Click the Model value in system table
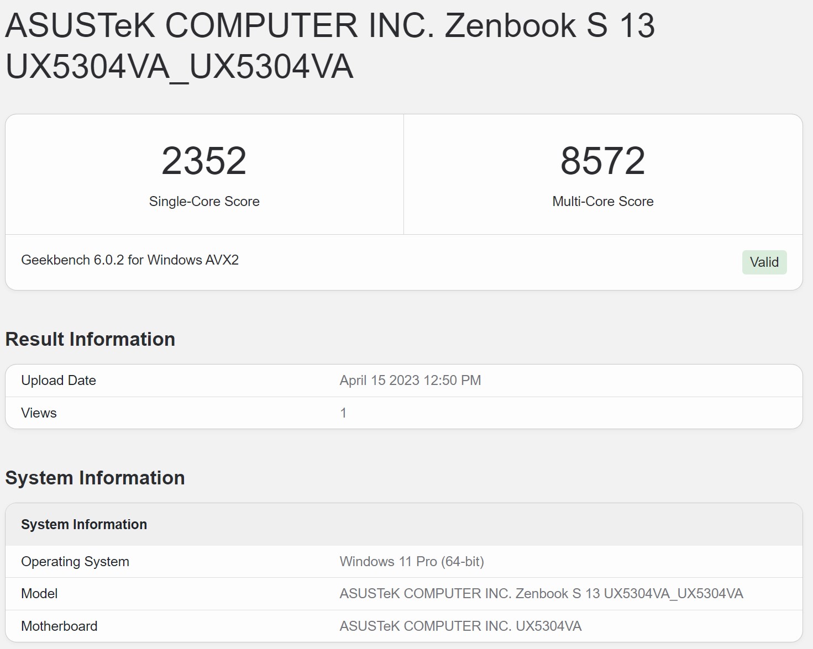The width and height of the screenshot is (813, 649). [x=541, y=594]
